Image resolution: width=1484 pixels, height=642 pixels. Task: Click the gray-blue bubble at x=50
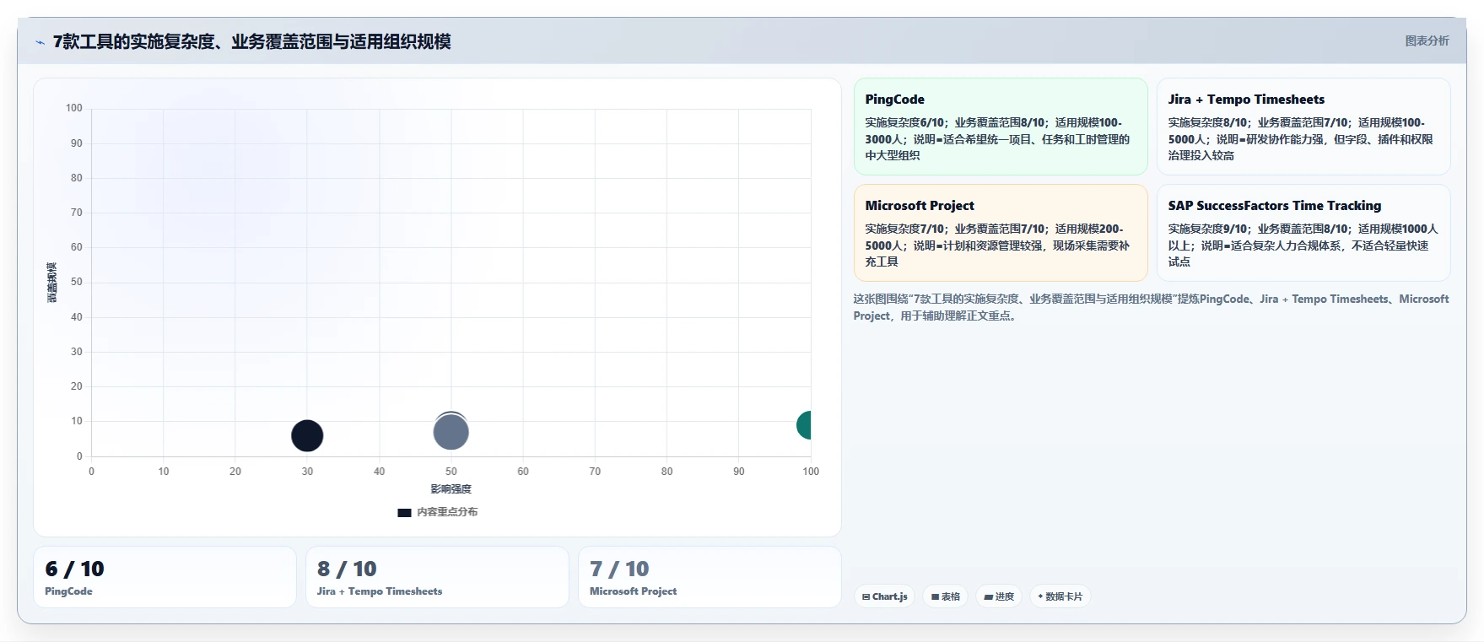tap(451, 432)
